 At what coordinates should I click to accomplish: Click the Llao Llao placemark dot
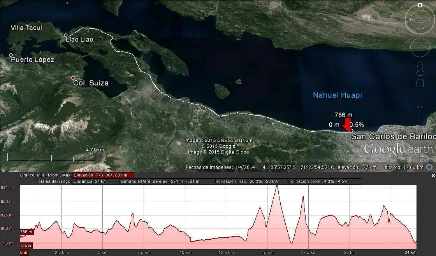click(x=66, y=35)
